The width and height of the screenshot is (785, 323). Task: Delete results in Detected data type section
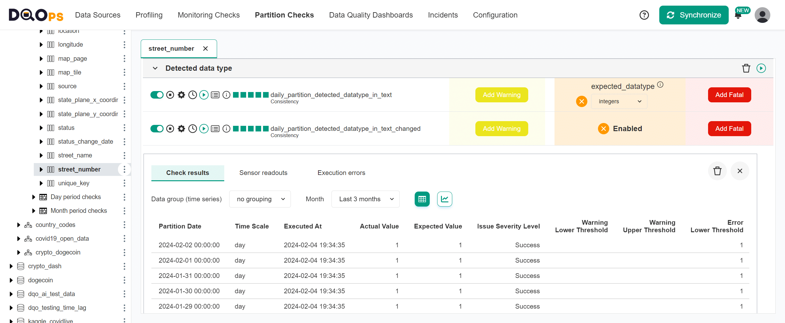pos(746,68)
